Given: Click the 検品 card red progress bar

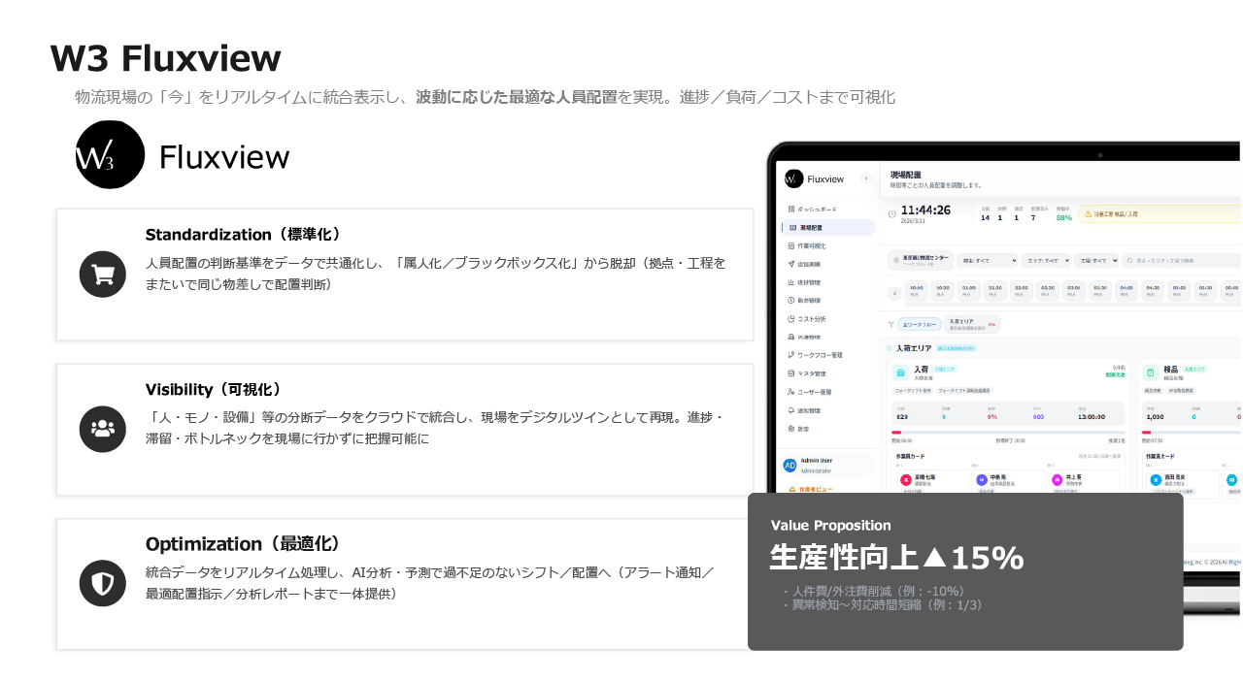Looking at the screenshot, I should click(x=1147, y=433).
